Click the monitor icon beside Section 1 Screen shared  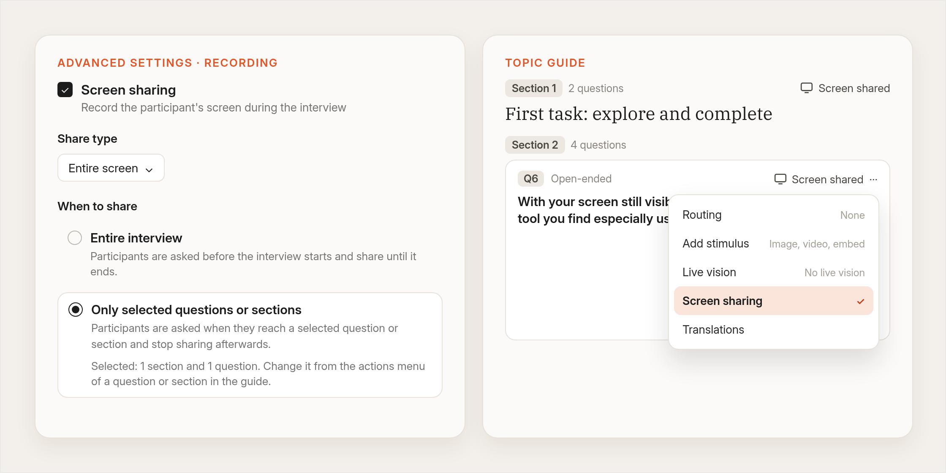pyautogui.click(x=806, y=88)
